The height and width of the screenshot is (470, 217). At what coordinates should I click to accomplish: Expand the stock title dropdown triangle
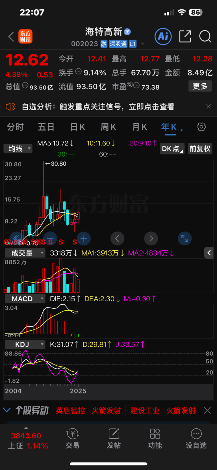(143, 44)
